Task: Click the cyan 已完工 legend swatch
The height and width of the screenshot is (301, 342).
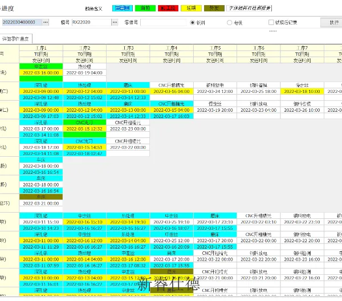Action: [123, 9]
